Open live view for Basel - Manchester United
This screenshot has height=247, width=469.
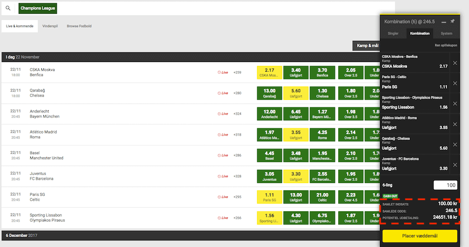coord(223,155)
